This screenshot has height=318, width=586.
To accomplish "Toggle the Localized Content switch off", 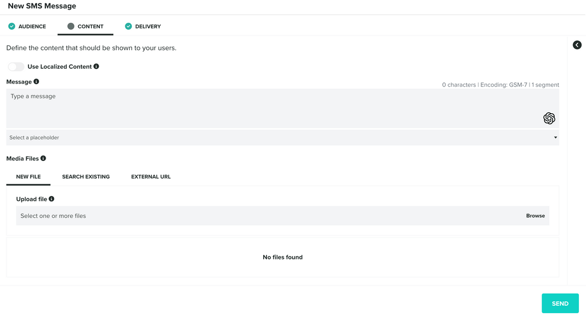I will pos(15,66).
